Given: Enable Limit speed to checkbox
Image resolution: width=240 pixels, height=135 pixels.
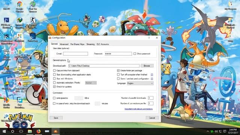Looking at the screenshot, I should (54, 98).
